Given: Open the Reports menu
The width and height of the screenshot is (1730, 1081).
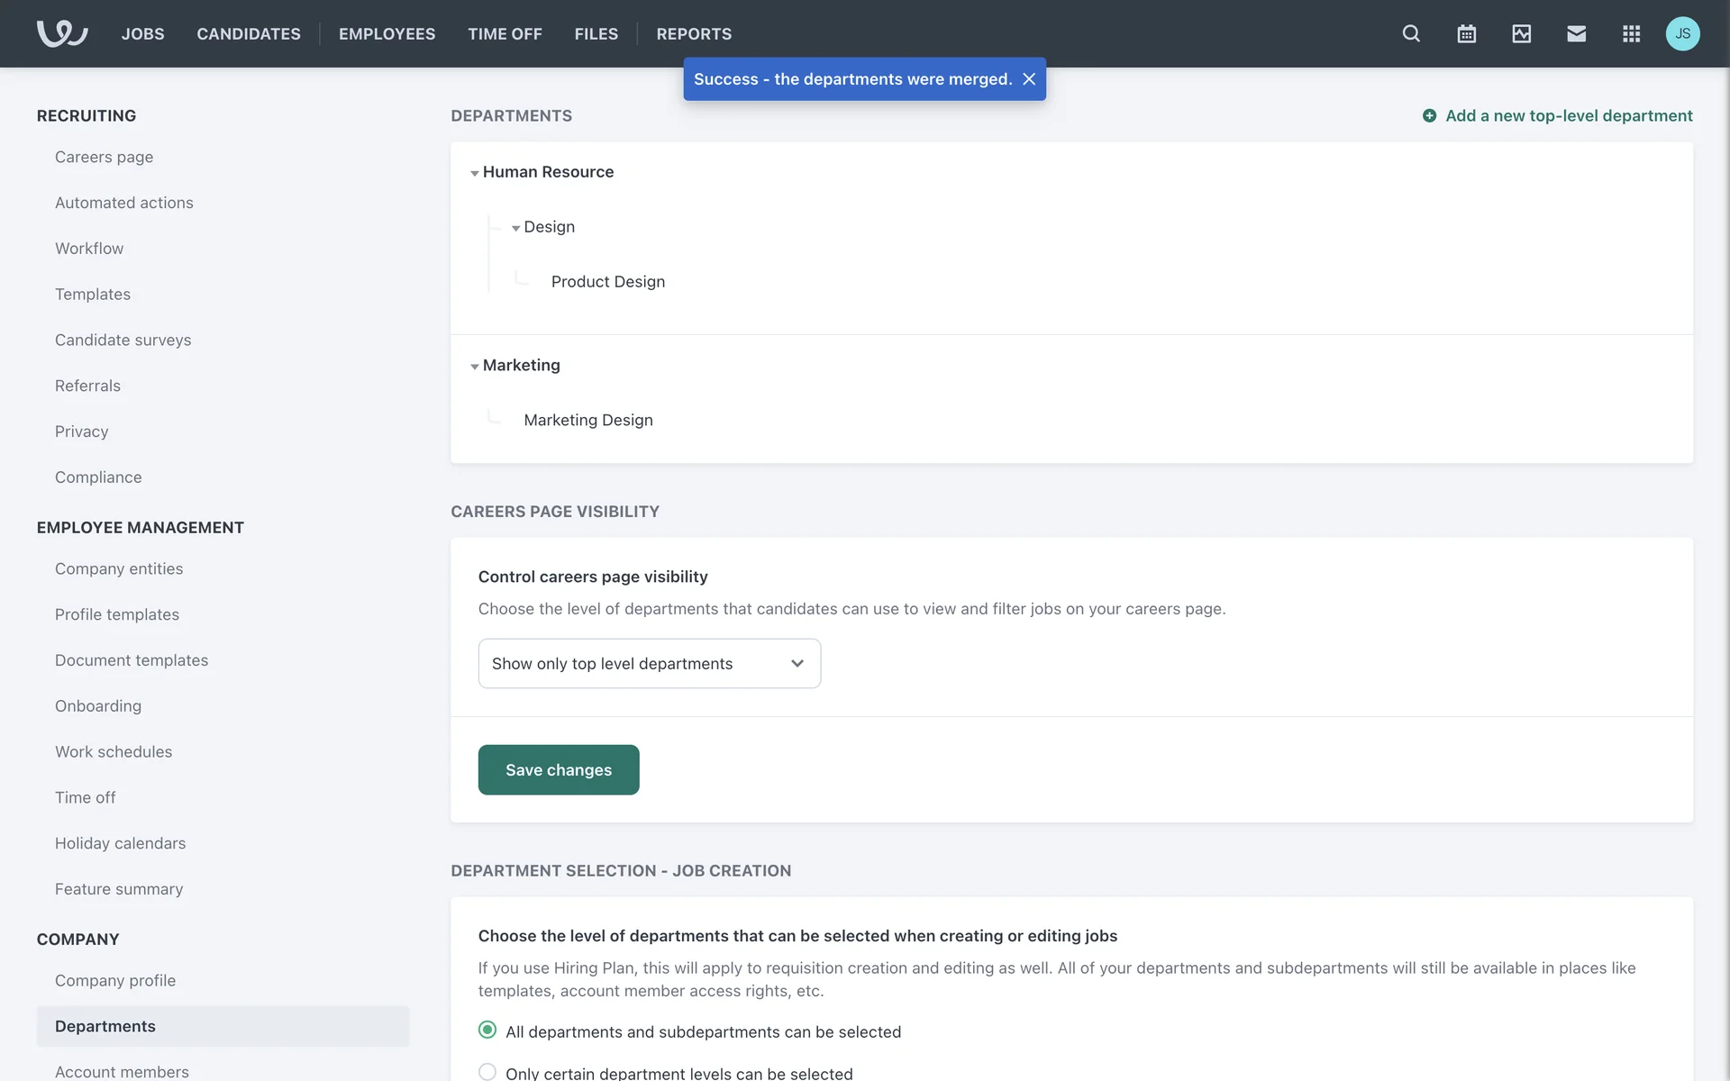Looking at the screenshot, I should tap(694, 33).
